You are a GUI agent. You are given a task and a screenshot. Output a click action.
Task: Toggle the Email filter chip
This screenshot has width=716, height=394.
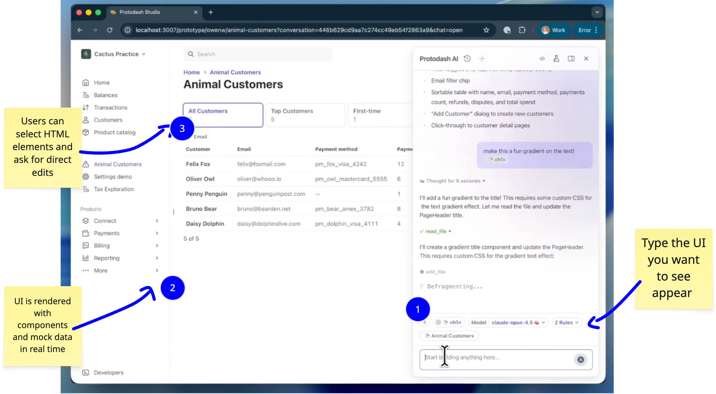(x=200, y=137)
